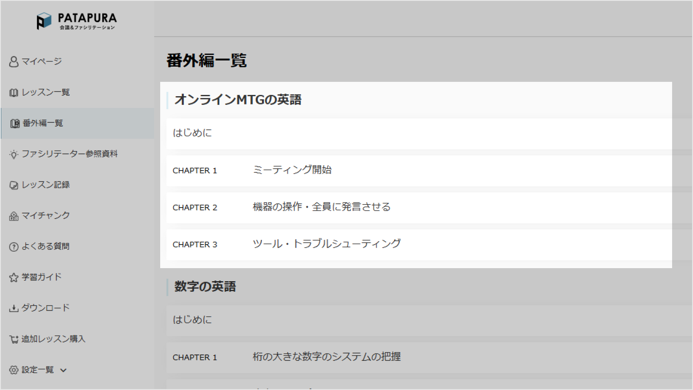Click the icon beside マイチャンク
693x390 pixels.
14,216
